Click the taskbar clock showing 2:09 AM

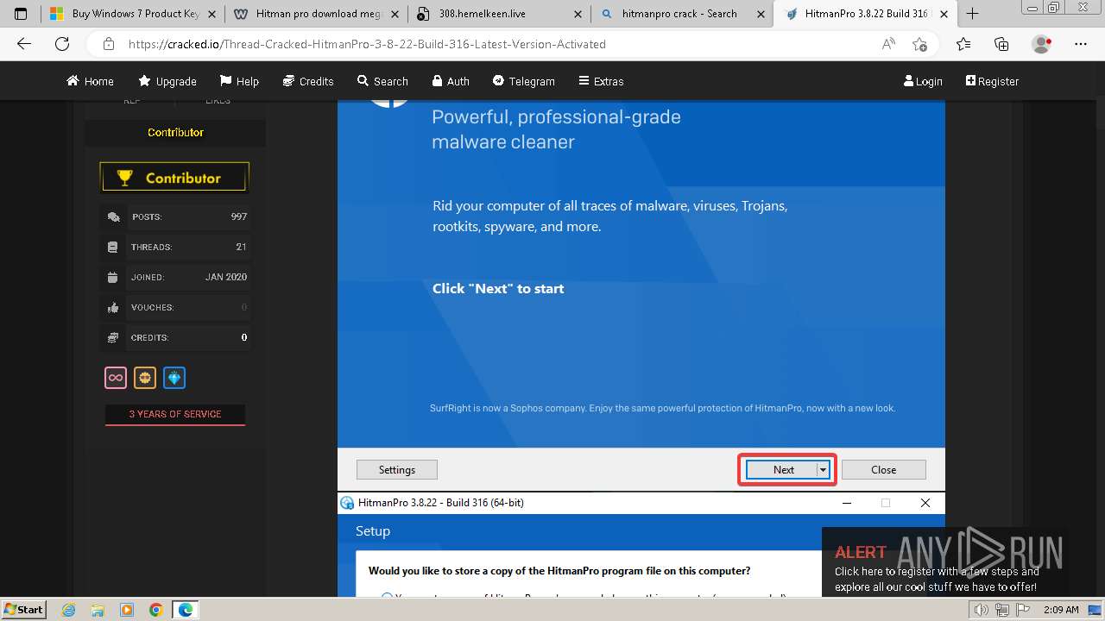click(1061, 610)
